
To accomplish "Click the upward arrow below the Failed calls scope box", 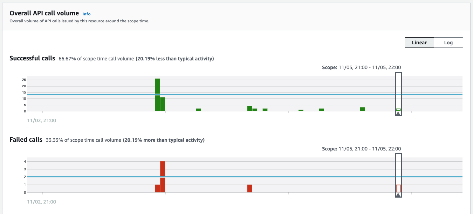I will [399, 195].
